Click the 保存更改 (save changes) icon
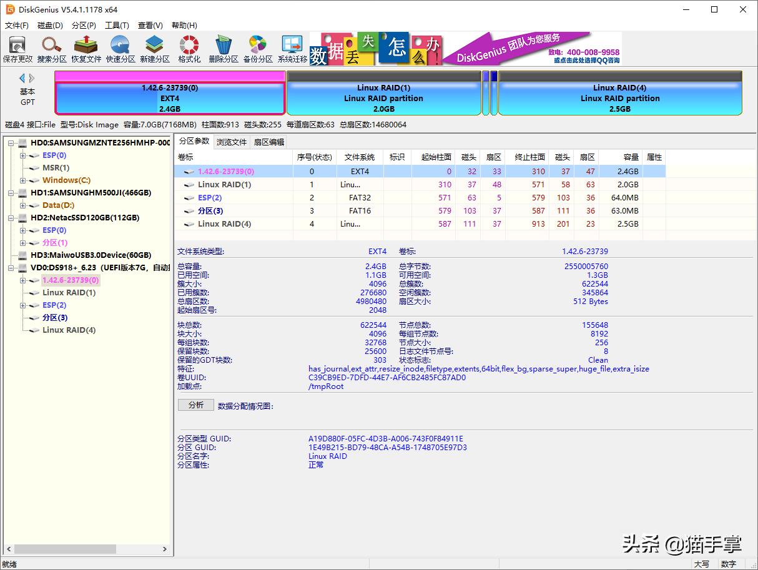Viewport: 758px width, 570px height. 17,48
